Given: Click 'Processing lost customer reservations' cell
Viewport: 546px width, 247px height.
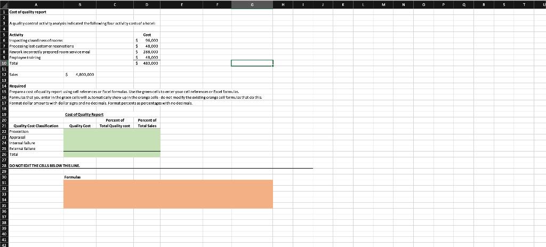Looking at the screenshot, I should 41,46.
